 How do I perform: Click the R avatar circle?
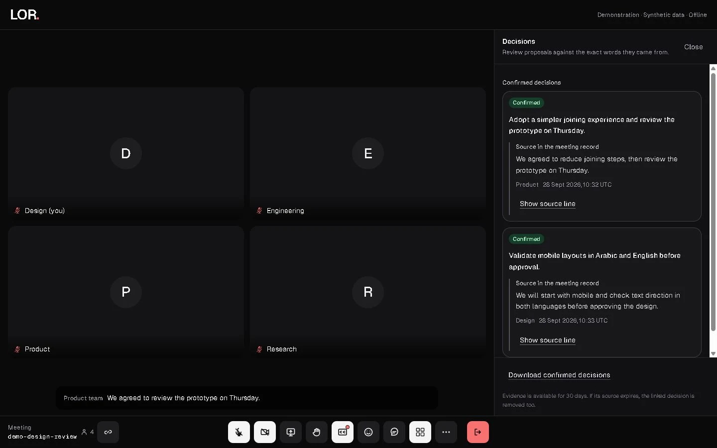pos(368,292)
